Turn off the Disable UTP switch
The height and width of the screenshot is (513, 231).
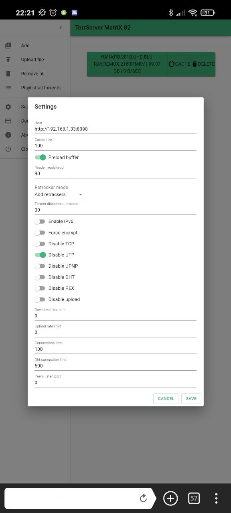(x=40, y=255)
